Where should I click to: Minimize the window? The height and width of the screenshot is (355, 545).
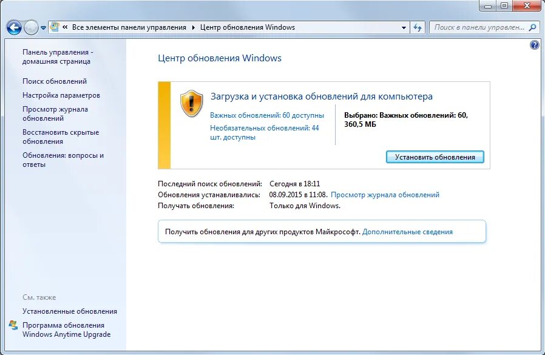click(x=488, y=5)
